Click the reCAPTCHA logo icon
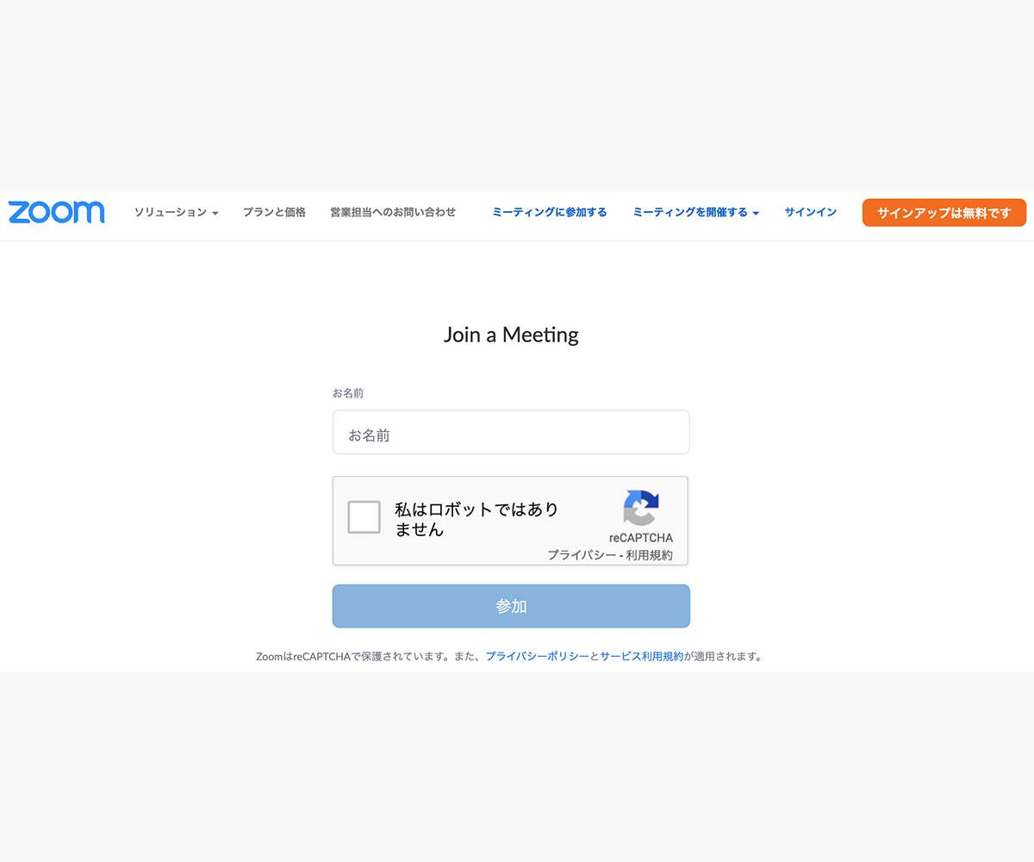Viewport: 1034px width, 862px height. coord(640,508)
